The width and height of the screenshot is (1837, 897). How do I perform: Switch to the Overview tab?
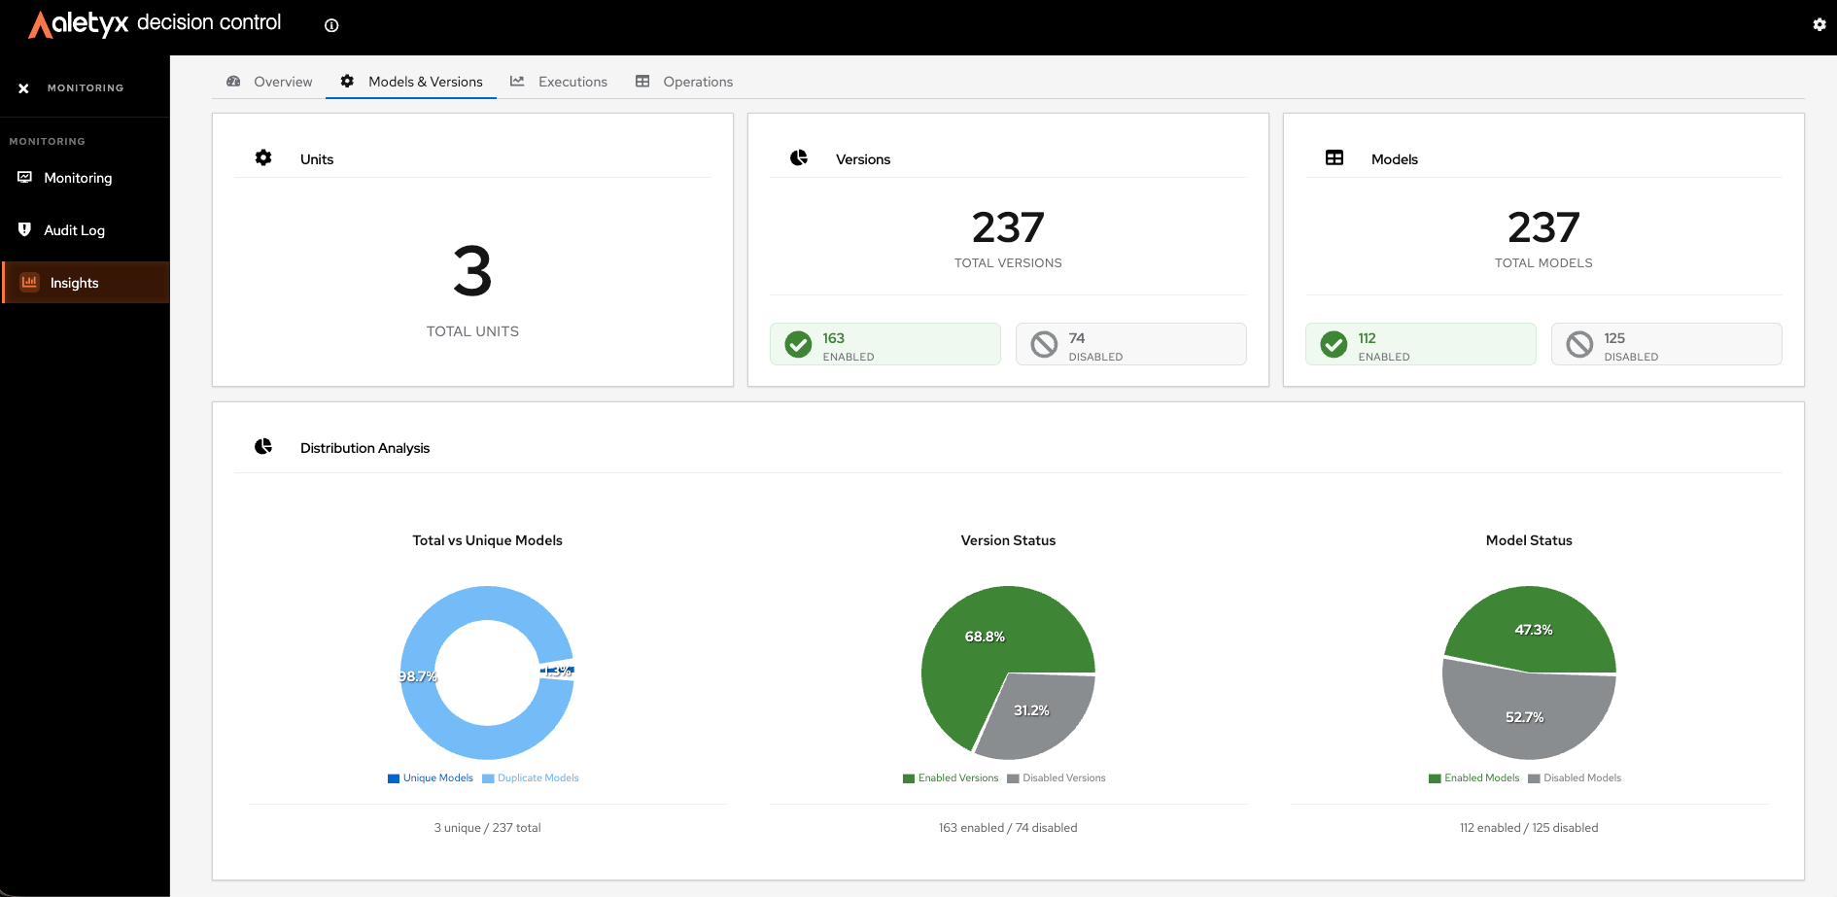tap(269, 82)
